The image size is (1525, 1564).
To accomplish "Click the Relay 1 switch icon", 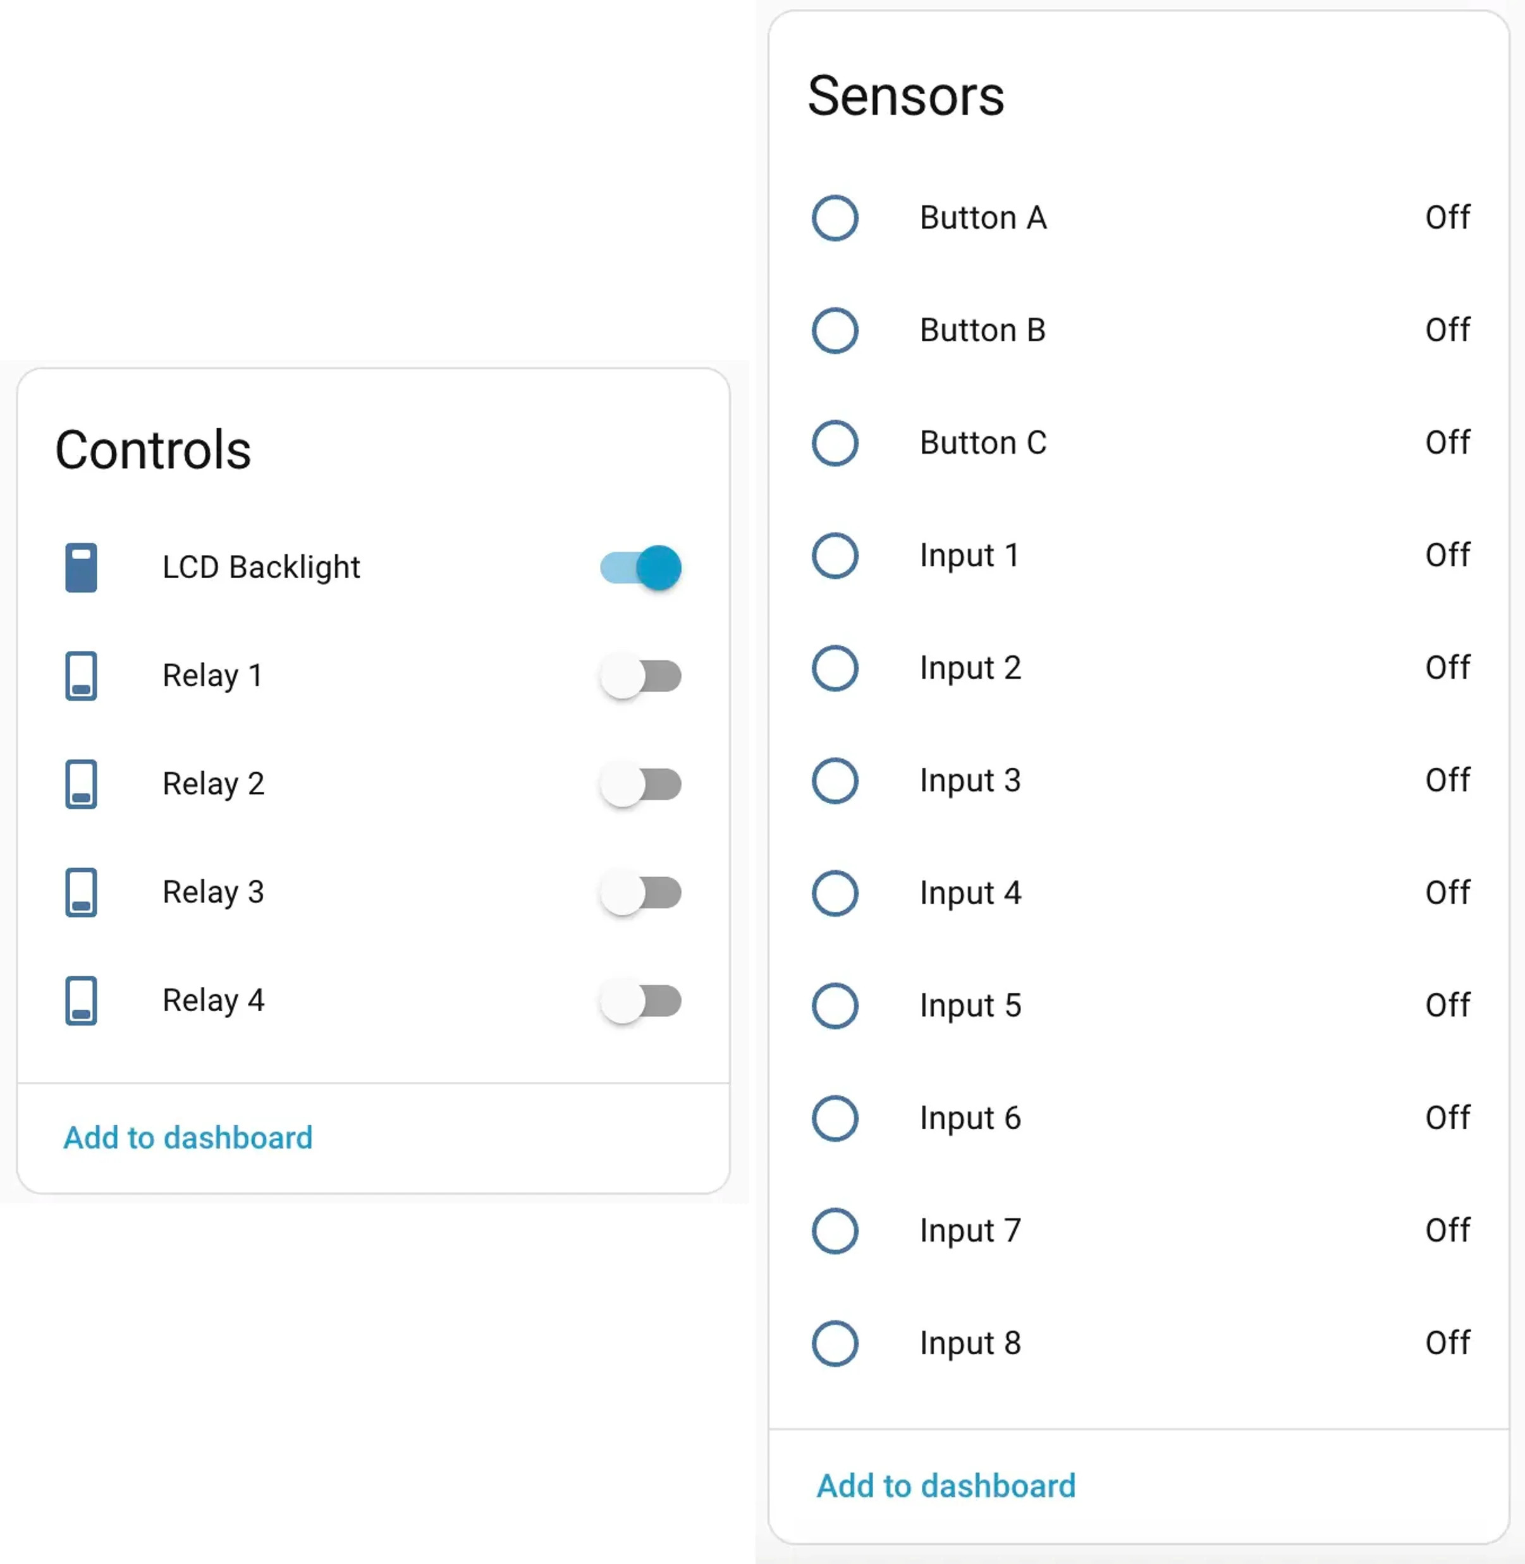I will click(x=81, y=676).
